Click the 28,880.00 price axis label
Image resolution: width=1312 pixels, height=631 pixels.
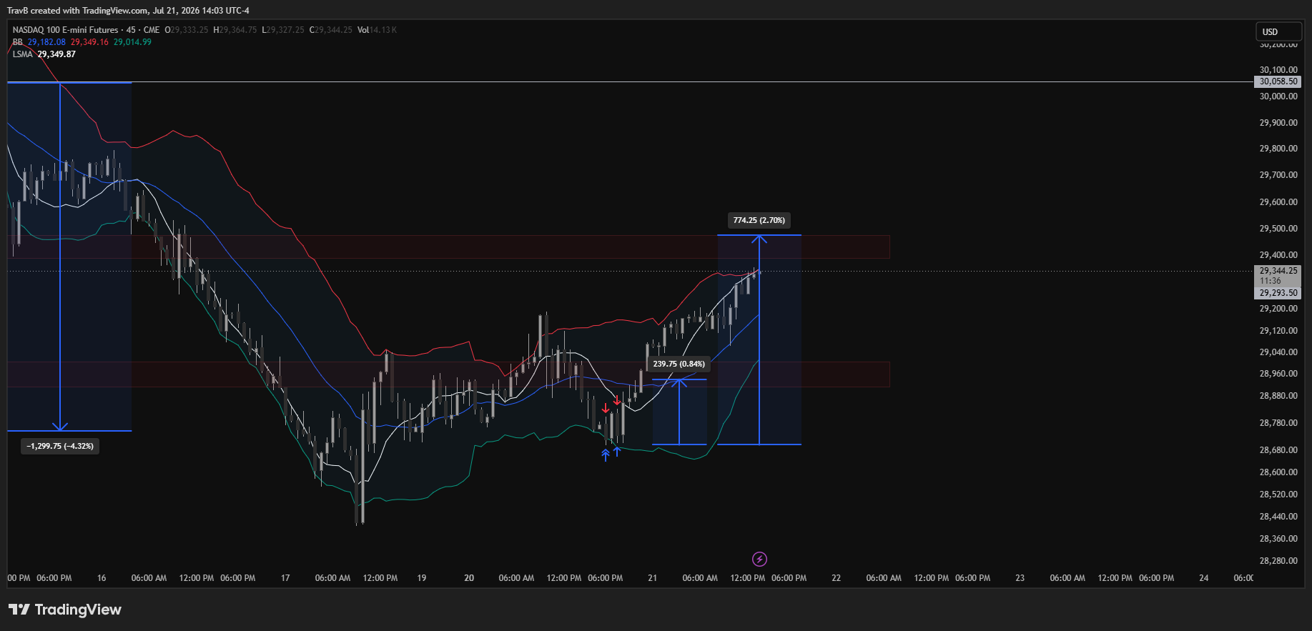[x=1278, y=396]
